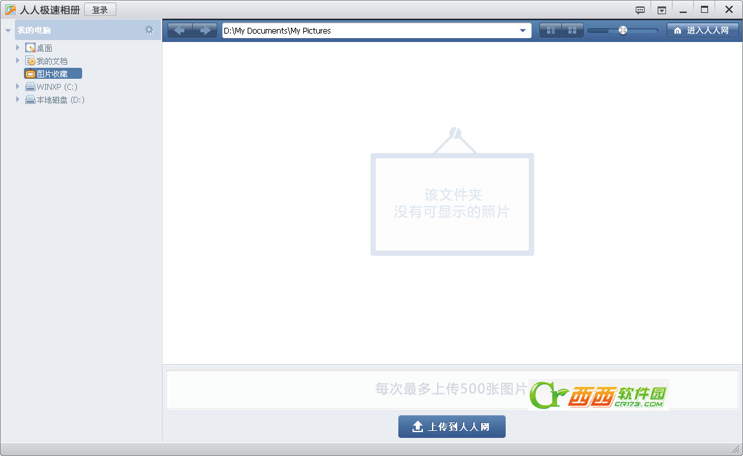Screen dimensions: 743x456
Task: Switch to thumbnail grid view layout
Action: coord(572,30)
